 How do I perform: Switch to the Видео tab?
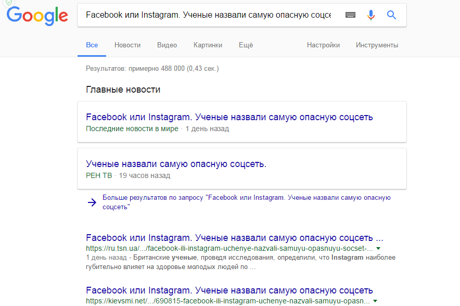coord(167,45)
